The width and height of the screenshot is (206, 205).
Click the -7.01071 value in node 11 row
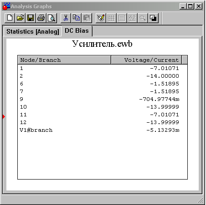[165, 115]
